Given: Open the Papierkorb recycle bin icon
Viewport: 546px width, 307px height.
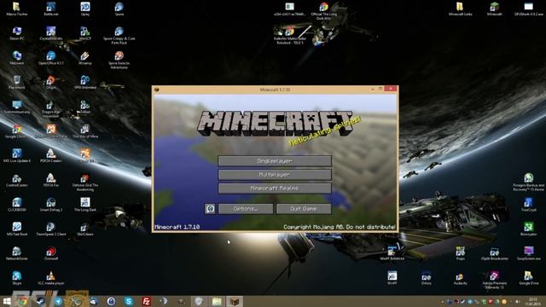Looking at the screenshot, I should point(17,83).
